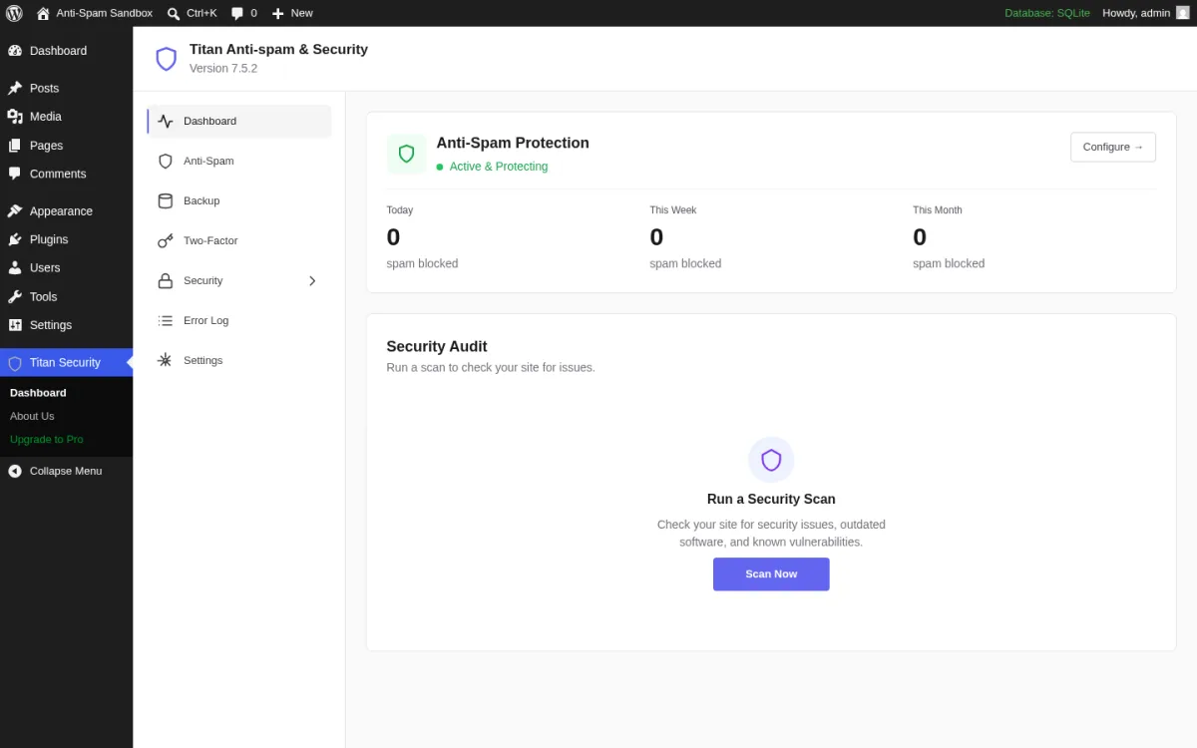The width and height of the screenshot is (1197, 748).
Task: Click the home icon beside Anti-Spam Sandbox
Action: [x=43, y=13]
